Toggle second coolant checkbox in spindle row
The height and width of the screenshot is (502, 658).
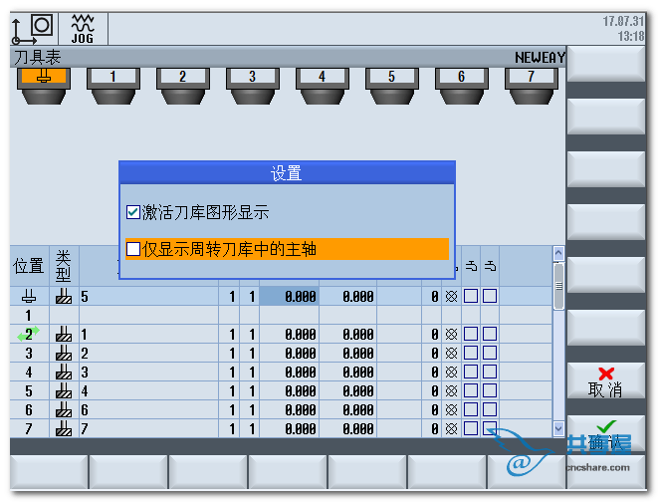click(x=490, y=296)
